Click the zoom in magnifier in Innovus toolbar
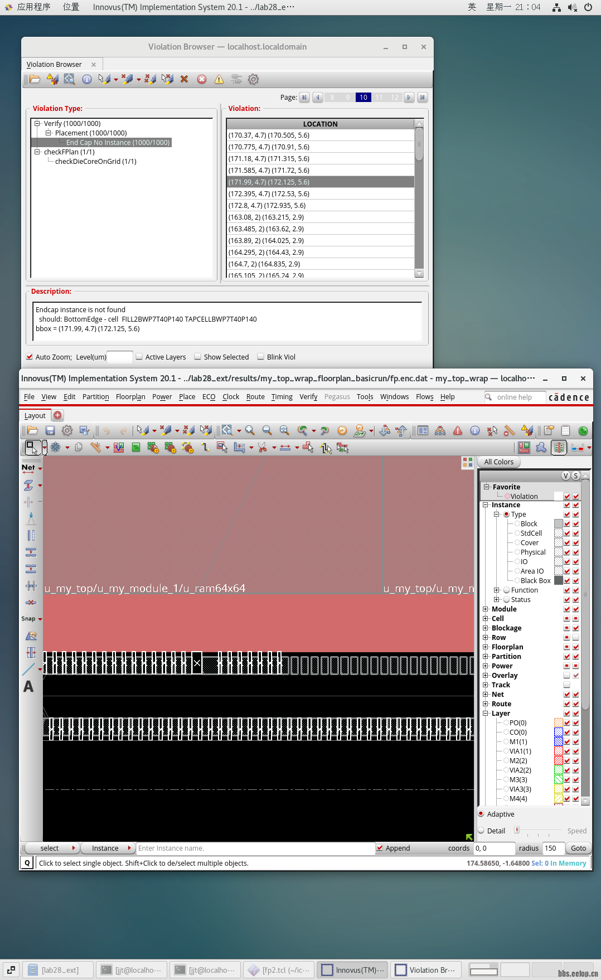Image resolution: width=601 pixels, height=980 pixels. pos(250,430)
